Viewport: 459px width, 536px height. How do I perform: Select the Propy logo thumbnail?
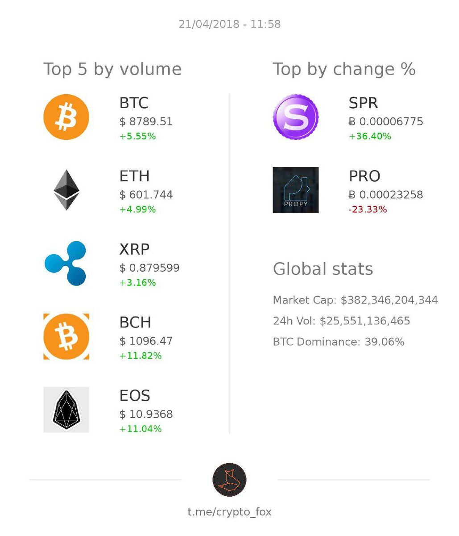point(295,190)
